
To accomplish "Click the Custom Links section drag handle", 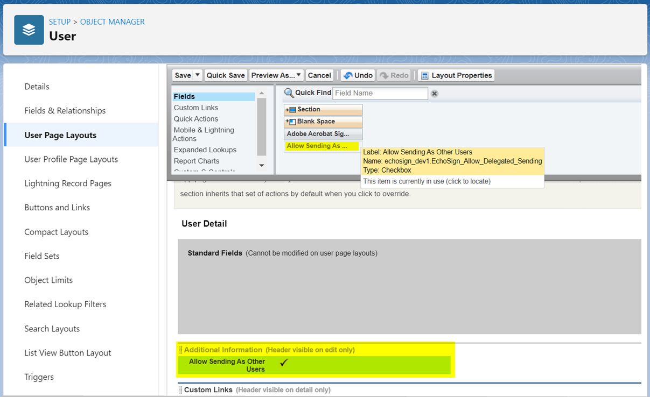I will [x=181, y=390].
